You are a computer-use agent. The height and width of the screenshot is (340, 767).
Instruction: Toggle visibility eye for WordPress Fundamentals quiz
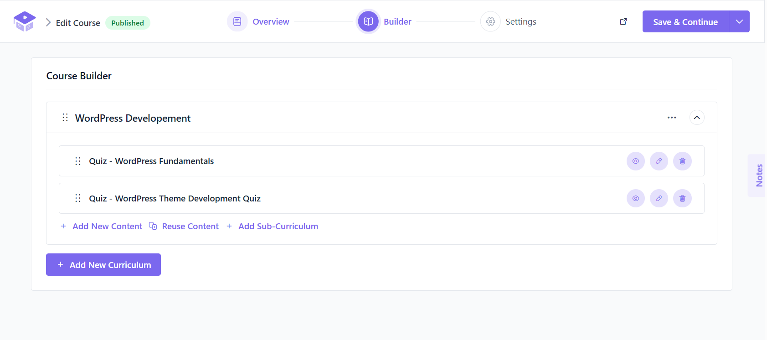click(x=636, y=161)
